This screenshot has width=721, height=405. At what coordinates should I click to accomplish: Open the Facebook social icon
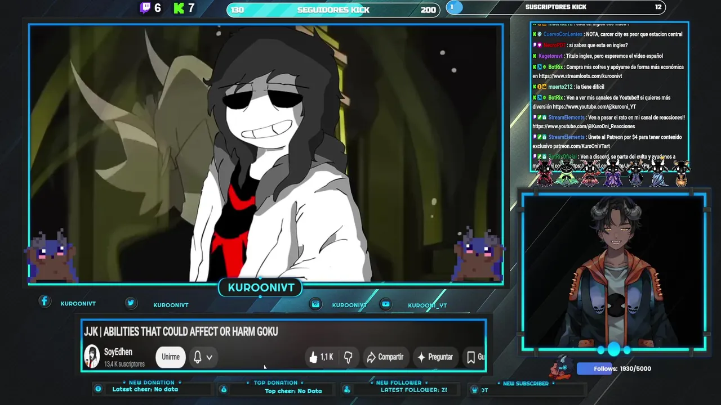point(44,301)
